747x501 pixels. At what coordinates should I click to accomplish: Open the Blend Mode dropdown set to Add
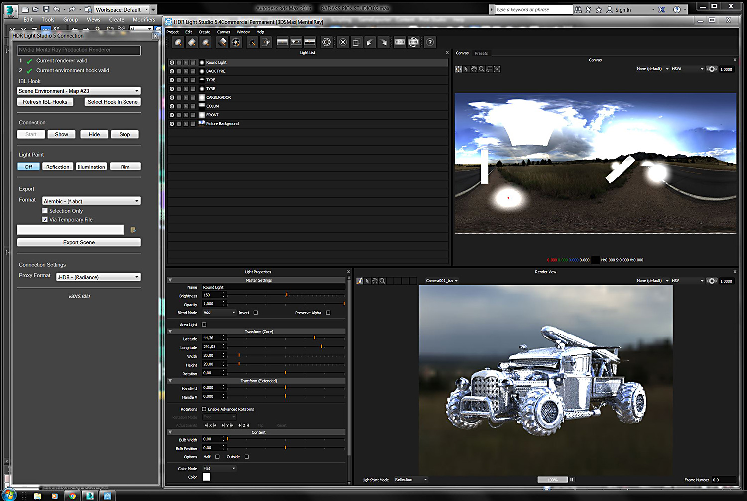coord(219,313)
